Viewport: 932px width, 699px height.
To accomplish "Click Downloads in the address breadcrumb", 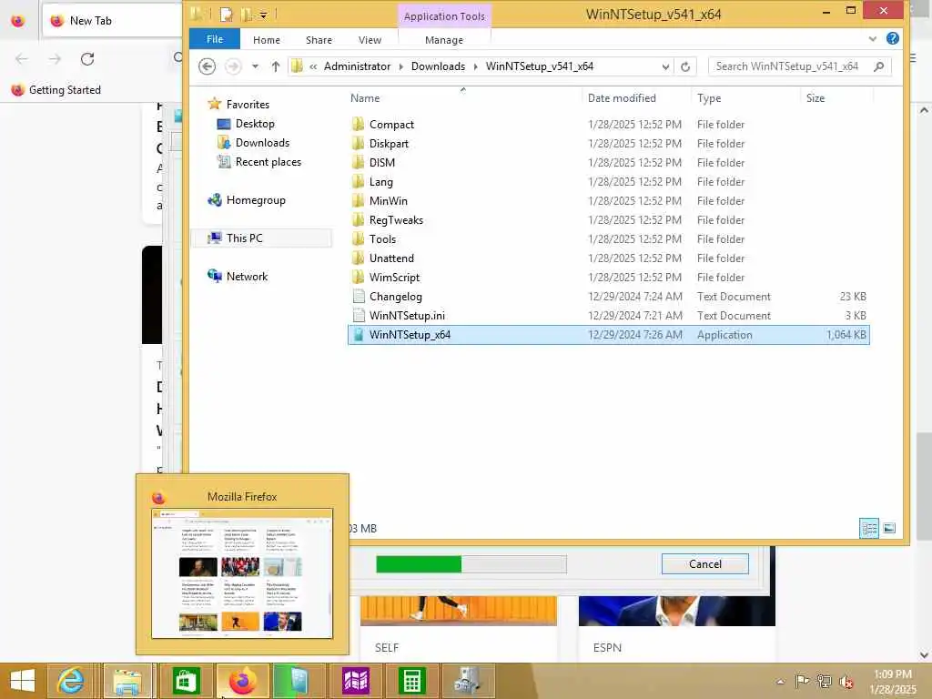I will pyautogui.click(x=438, y=66).
